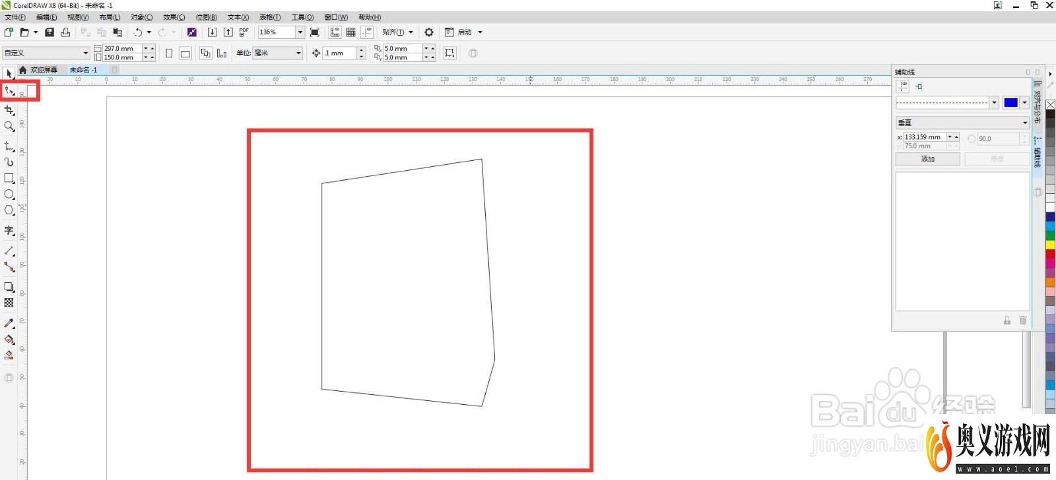Open the 垂直 guideline type dropdown

[x=962, y=123]
